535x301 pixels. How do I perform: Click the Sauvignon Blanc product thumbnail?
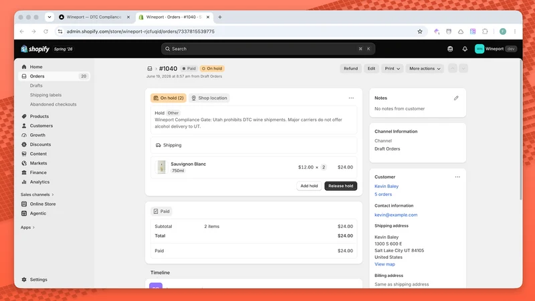[161, 167]
